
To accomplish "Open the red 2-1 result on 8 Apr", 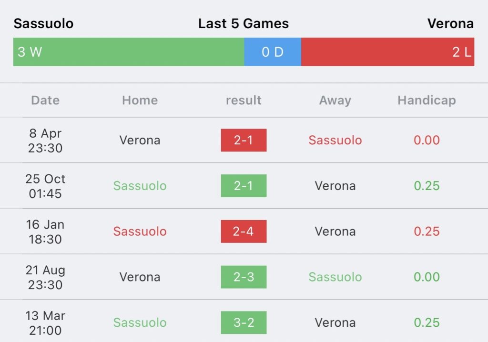I will [x=244, y=140].
